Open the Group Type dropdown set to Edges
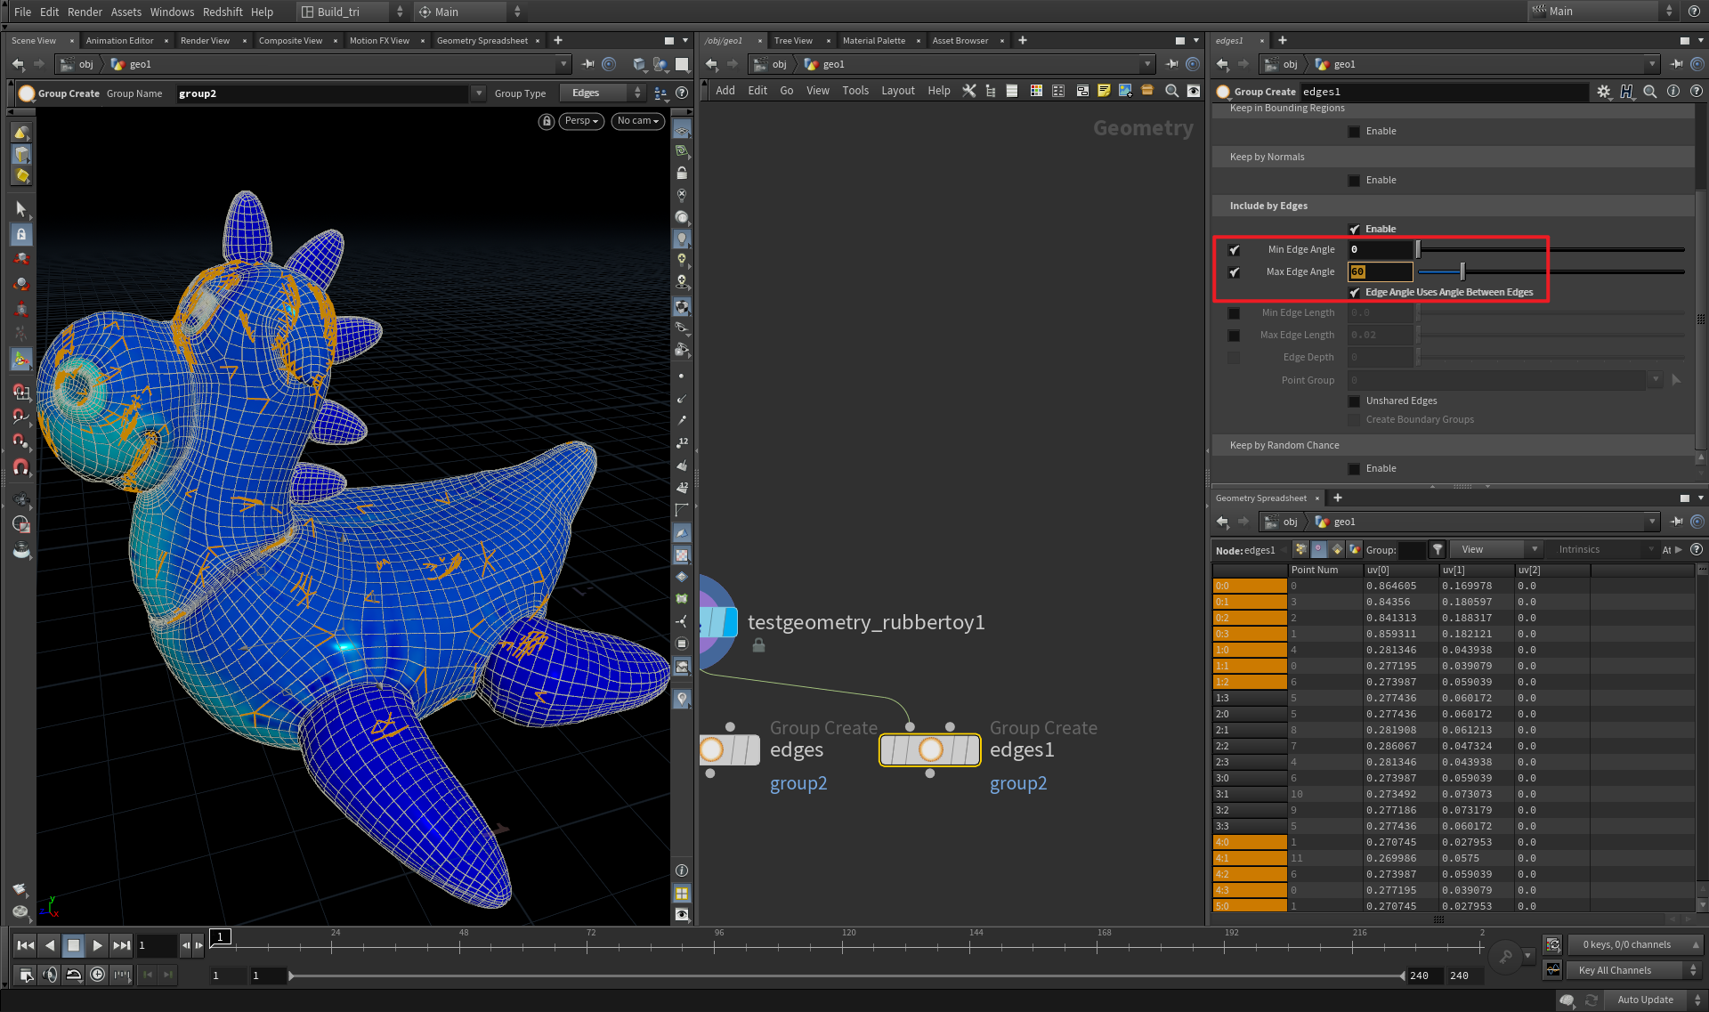 click(x=601, y=93)
